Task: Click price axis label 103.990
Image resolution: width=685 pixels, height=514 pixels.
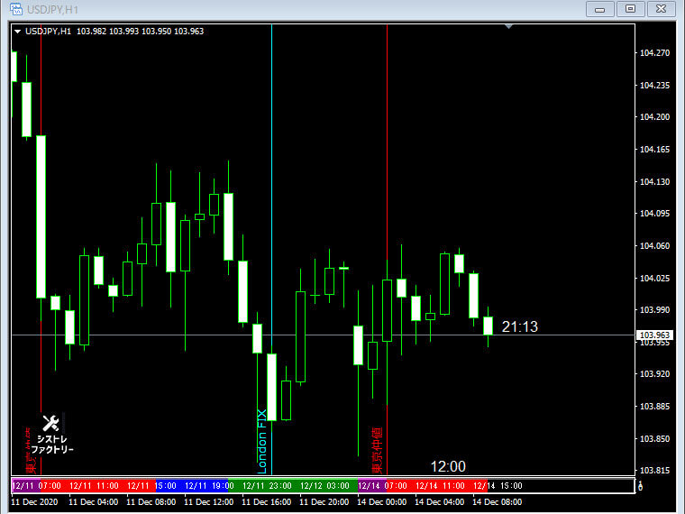Action: 654,310
